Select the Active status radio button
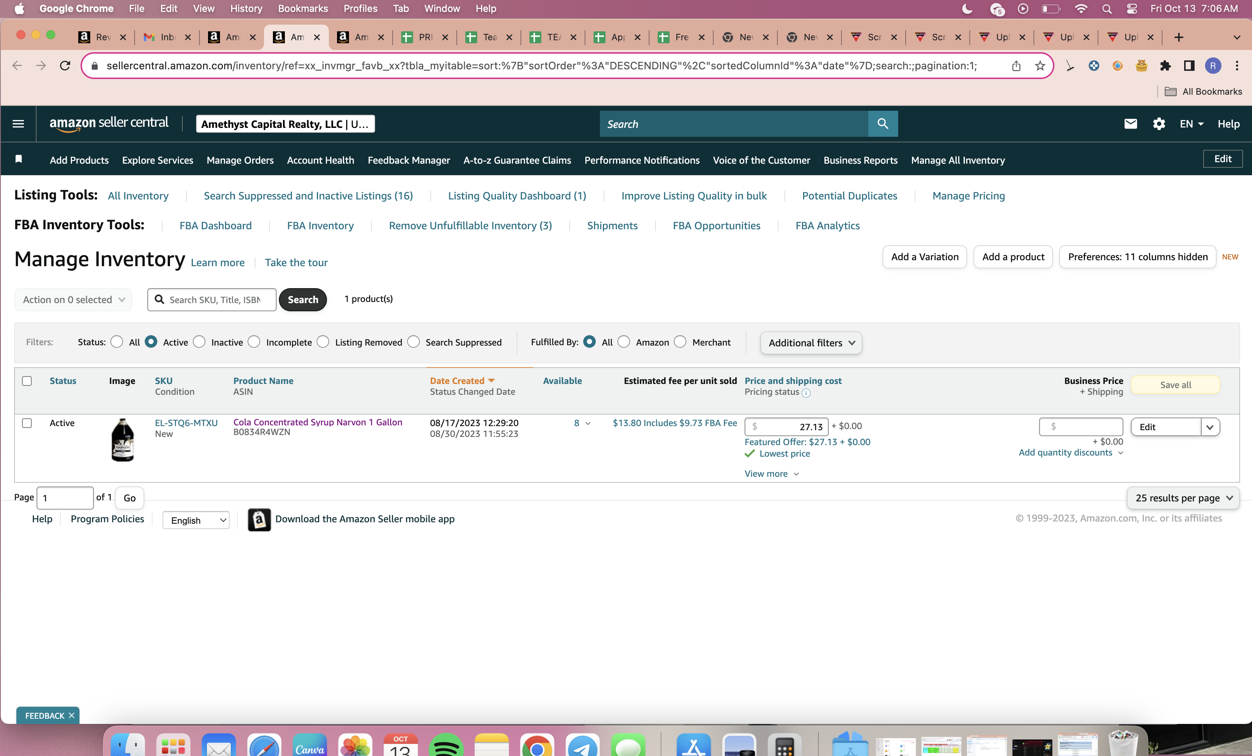The image size is (1252, 756). tap(151, 342)
